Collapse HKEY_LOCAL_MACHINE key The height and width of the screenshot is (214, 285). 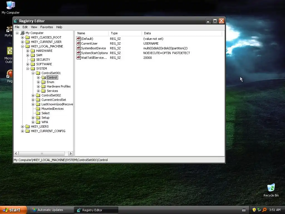tap(22, 46)
